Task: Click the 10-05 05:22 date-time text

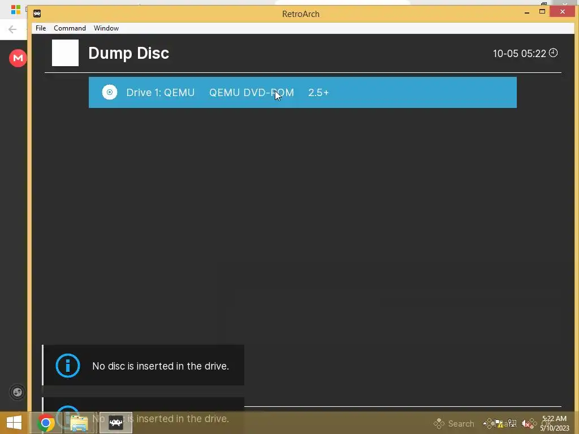Action: 519,54
